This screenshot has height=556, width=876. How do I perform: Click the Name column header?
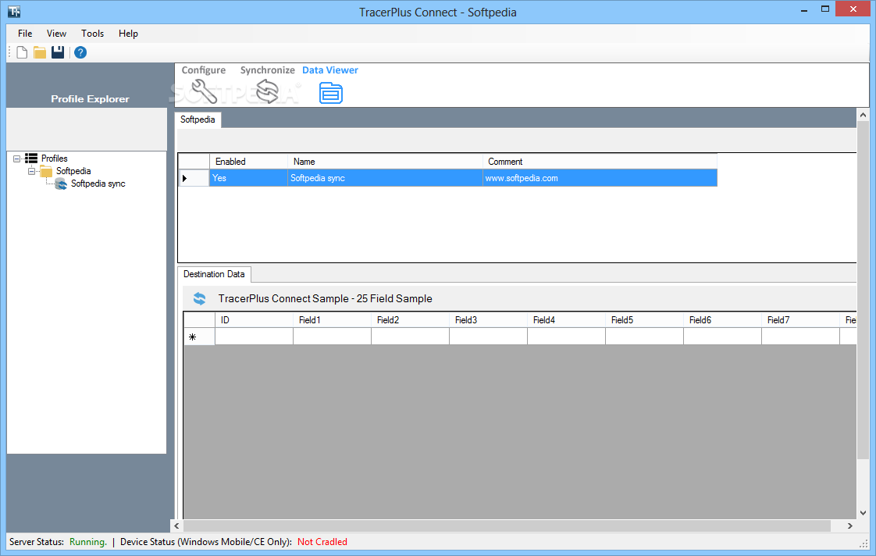click(x=385, y=162)
